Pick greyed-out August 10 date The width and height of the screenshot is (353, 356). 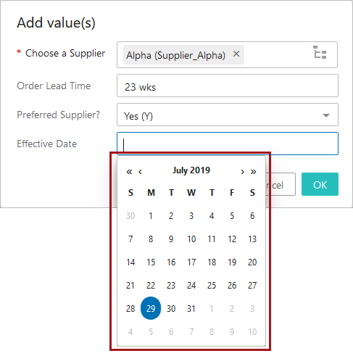(x=252, y=331)
